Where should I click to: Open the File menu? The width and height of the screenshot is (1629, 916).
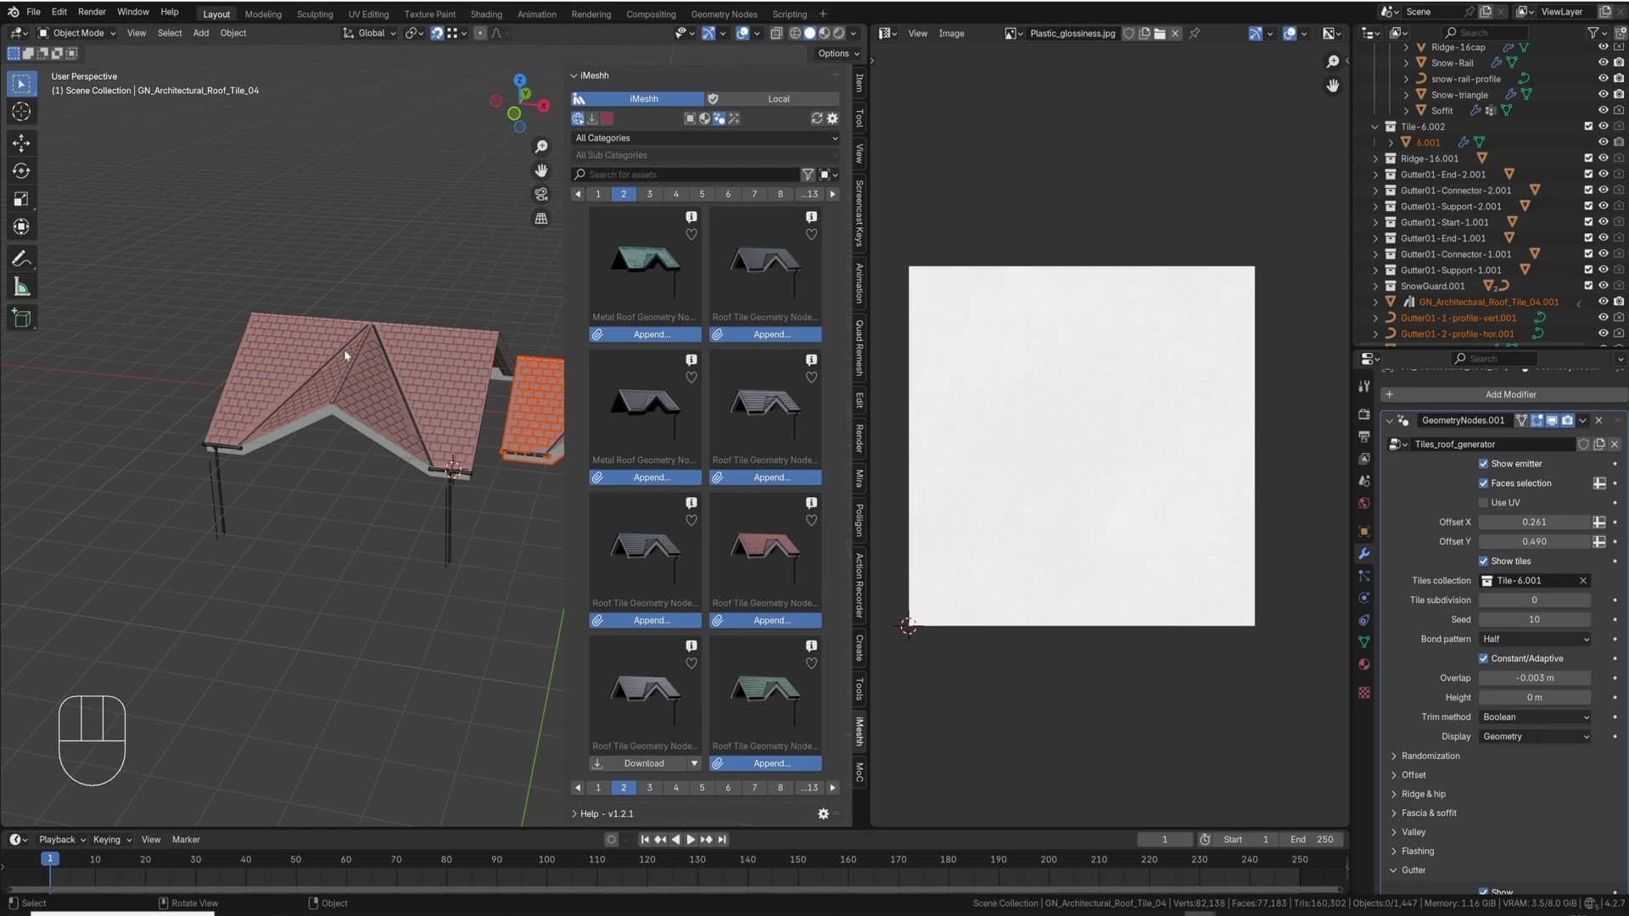[33, 12]
